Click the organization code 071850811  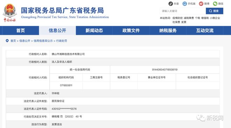(x=66, y=85)
